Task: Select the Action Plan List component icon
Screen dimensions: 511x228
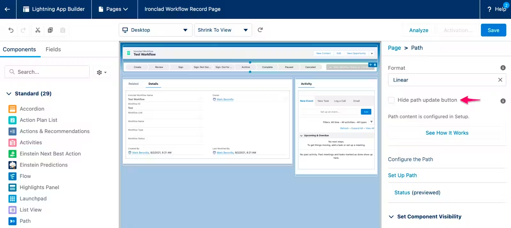Action: pos(12,120)
